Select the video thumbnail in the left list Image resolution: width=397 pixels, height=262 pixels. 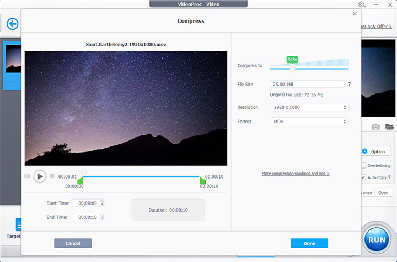tap(13, 59)
